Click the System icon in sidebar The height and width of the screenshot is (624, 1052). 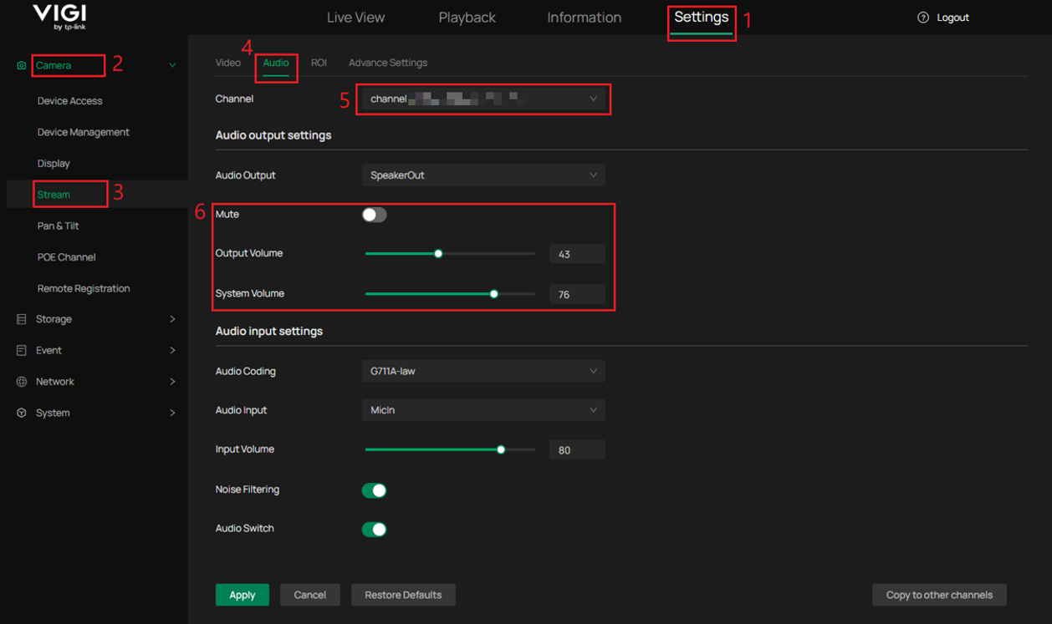tap(22, 413)
